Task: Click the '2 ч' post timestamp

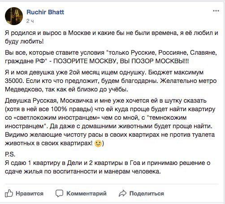Action: [x=30, y=21]
